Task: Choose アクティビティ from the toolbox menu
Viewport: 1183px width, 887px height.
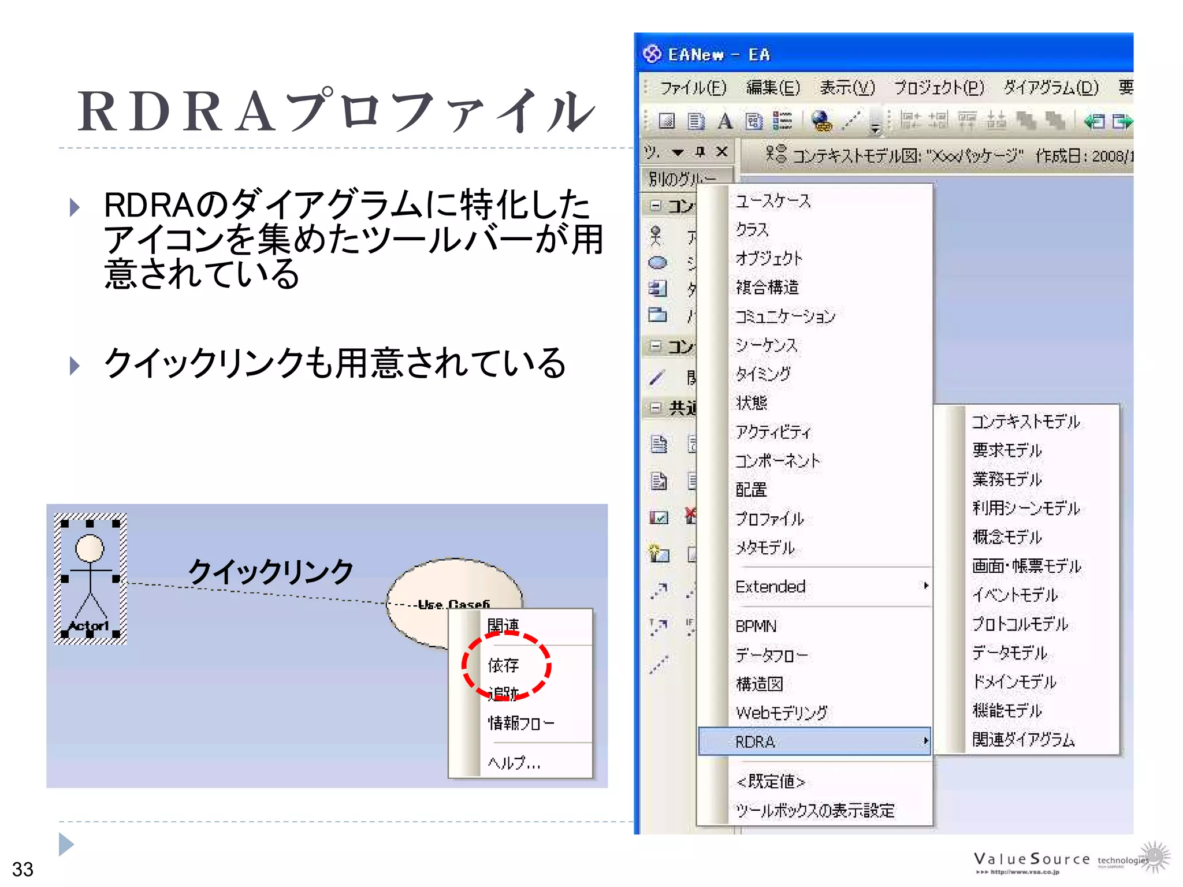Action: pyautogui.click(x=815, y=432)
